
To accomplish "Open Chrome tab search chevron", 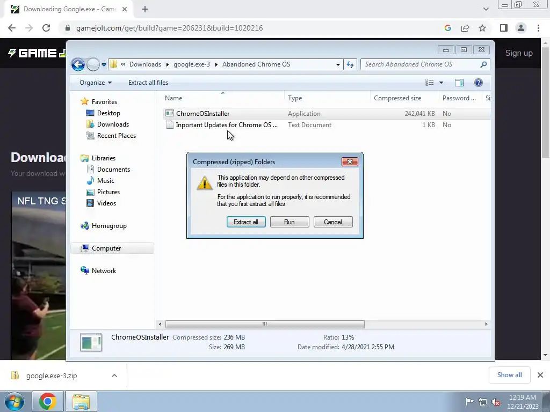I will click(x=486, y=9).
